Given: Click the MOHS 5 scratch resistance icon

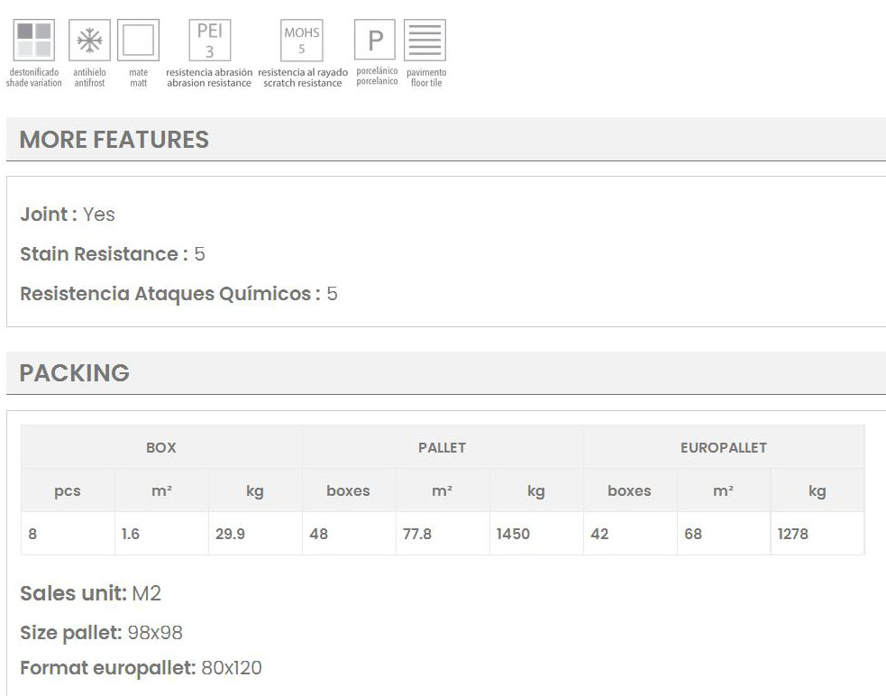Looking at the screenshot, I should [302, 41].
